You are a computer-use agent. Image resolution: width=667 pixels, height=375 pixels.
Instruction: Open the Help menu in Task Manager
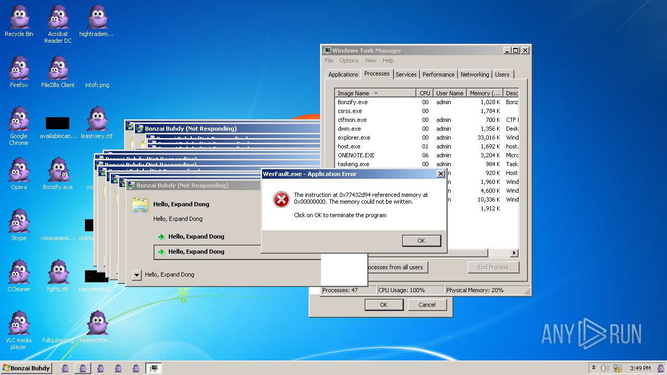tap(388, 60)
